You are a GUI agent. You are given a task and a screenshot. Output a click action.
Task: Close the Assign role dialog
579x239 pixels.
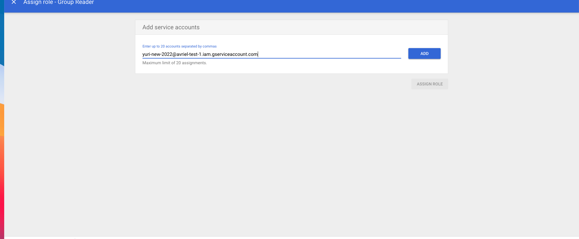(14, 2)
